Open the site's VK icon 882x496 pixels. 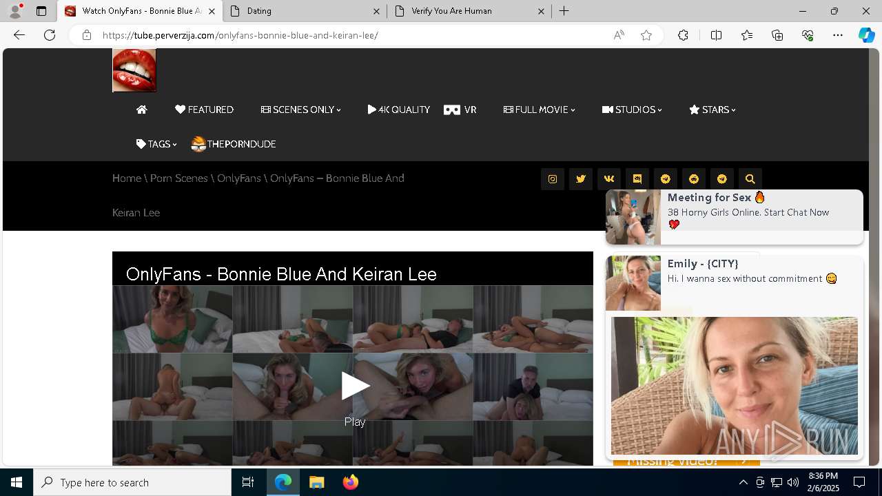[609, 179]
